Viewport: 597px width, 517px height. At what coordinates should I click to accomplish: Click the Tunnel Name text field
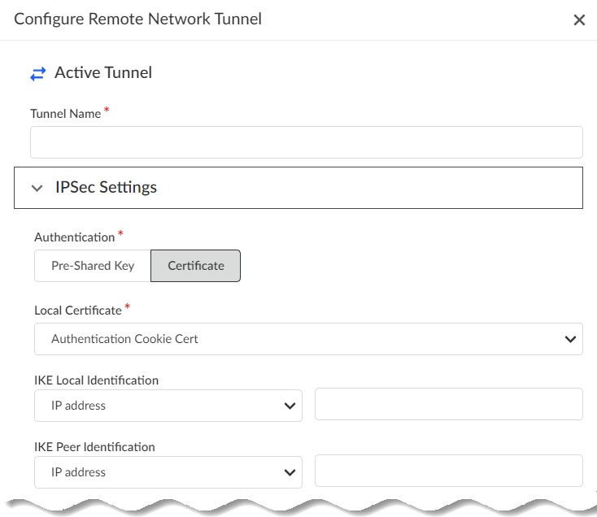click(x=306, y=142)
